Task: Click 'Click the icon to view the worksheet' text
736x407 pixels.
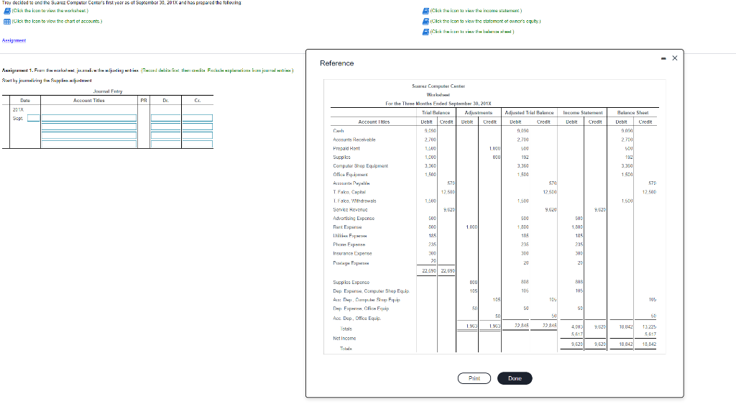Action: click(x=50, y=11)
